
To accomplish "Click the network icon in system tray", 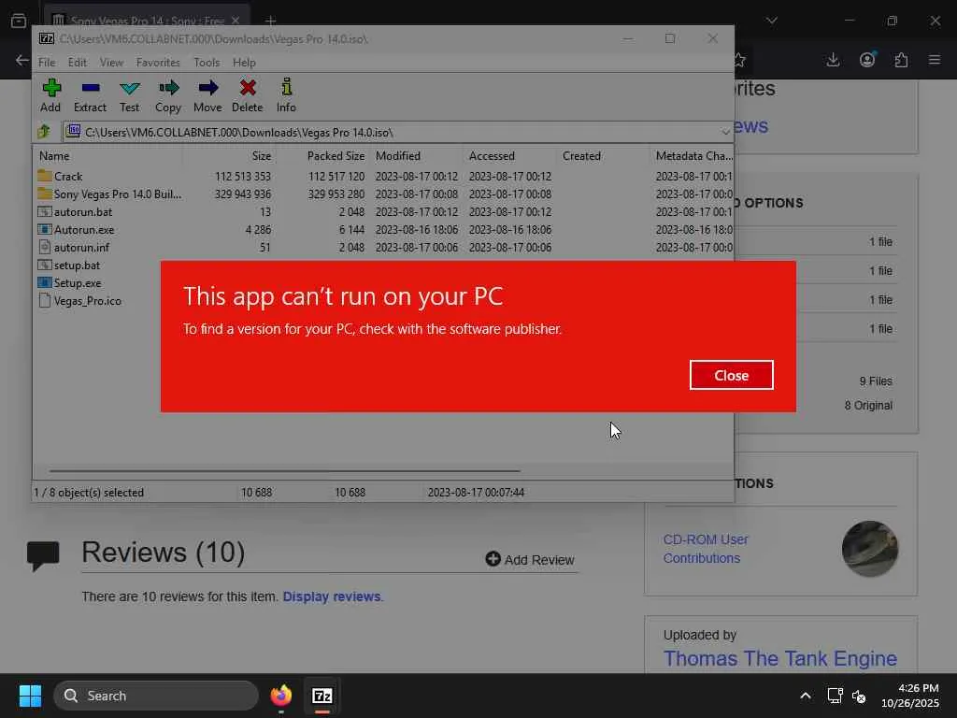I will pyautogui.click(x=835, y=696).
